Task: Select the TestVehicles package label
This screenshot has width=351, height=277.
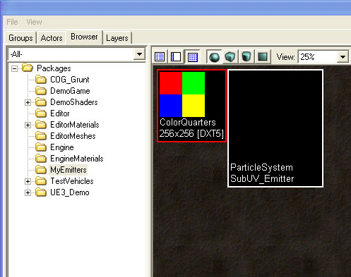Action: 72,181
